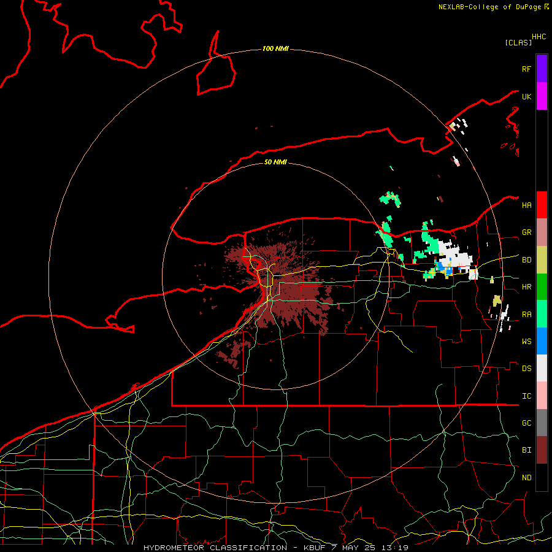Click the Hydrometeor Classification KBUF timestamp caption

(276, 548)
